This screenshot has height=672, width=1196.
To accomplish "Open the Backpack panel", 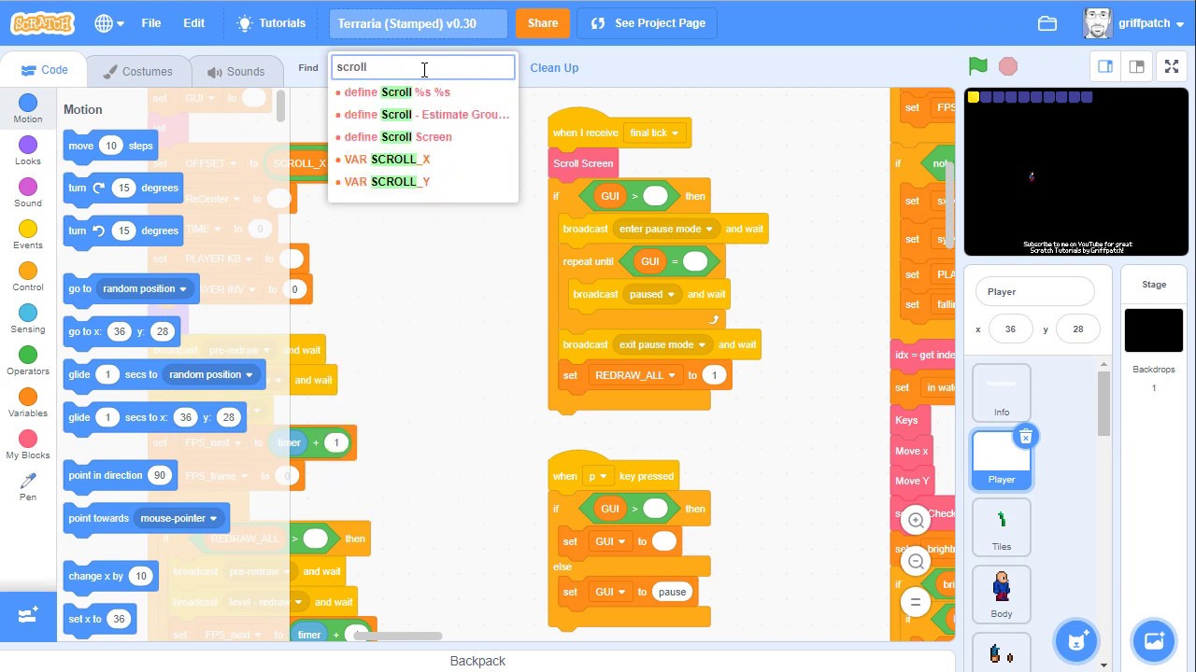I will click(477, 661).
